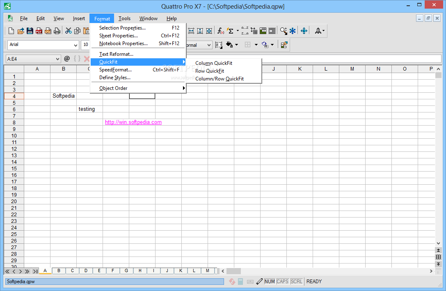Sort data with A..Z icon
446x291 pixels.
coord(245,31)
